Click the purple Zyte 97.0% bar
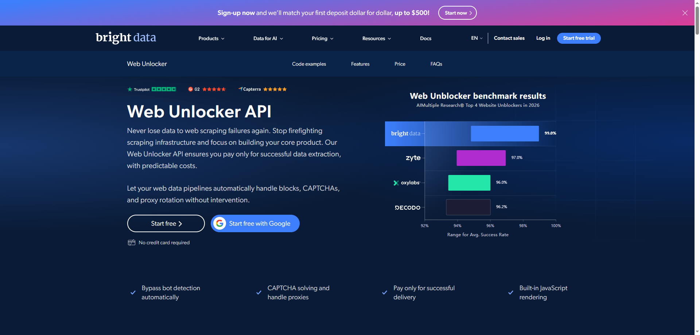This screenshot has width=700, height=335. (x=481, y=158)
